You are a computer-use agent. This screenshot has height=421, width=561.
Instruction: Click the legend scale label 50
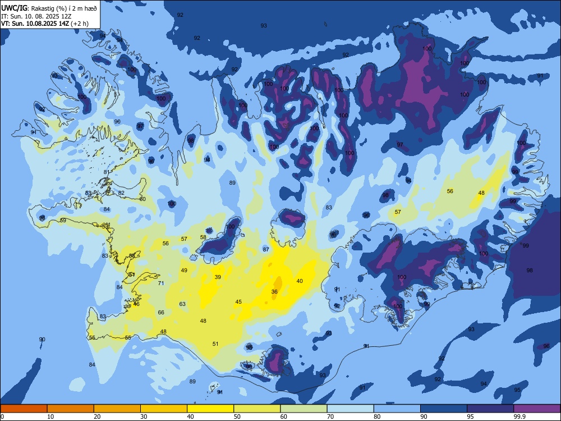pyautogui.click(x=237, y=417)
